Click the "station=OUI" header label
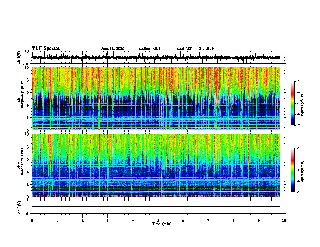Image resolution: width=320 pixels, height=247 pixels. 149,48
